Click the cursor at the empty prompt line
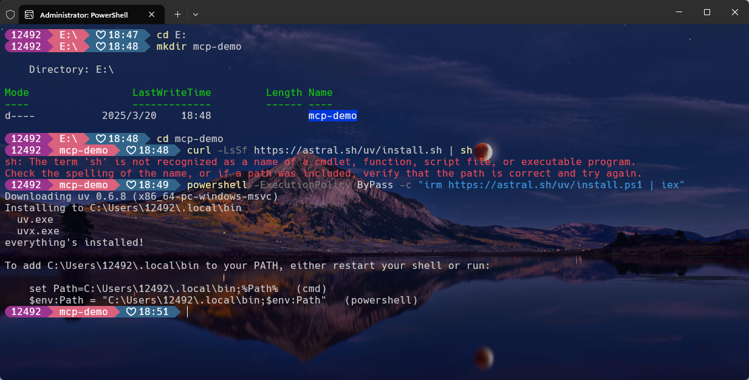 tap(188, 311)
